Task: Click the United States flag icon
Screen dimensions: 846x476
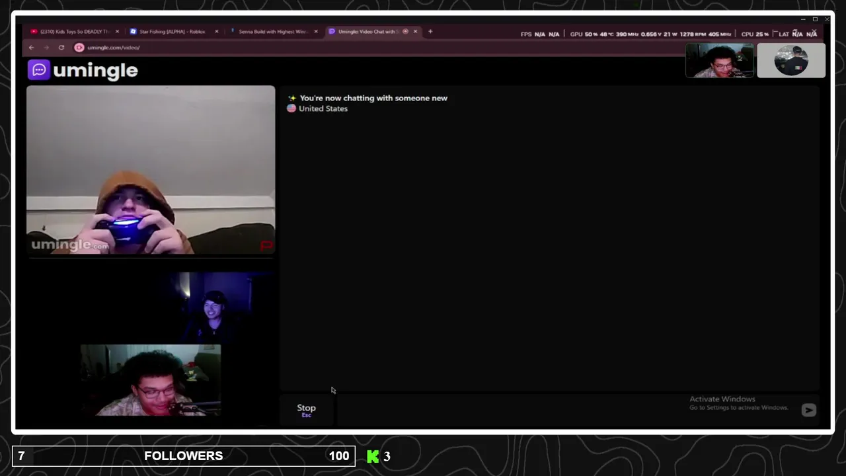Action: point(291,108)
